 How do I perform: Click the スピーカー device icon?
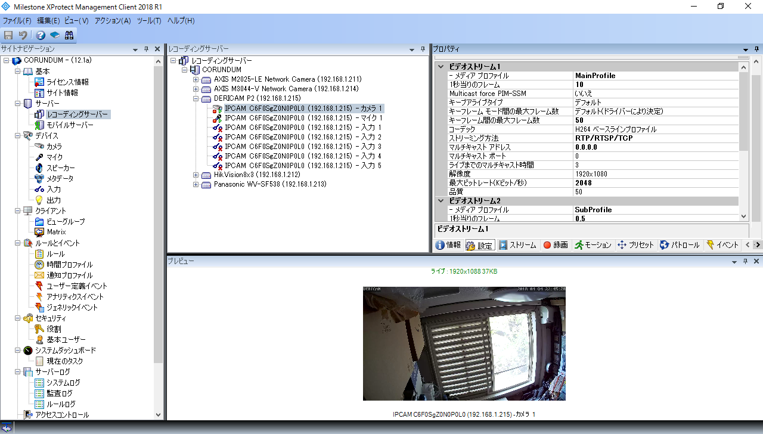[x=39, y=168]
